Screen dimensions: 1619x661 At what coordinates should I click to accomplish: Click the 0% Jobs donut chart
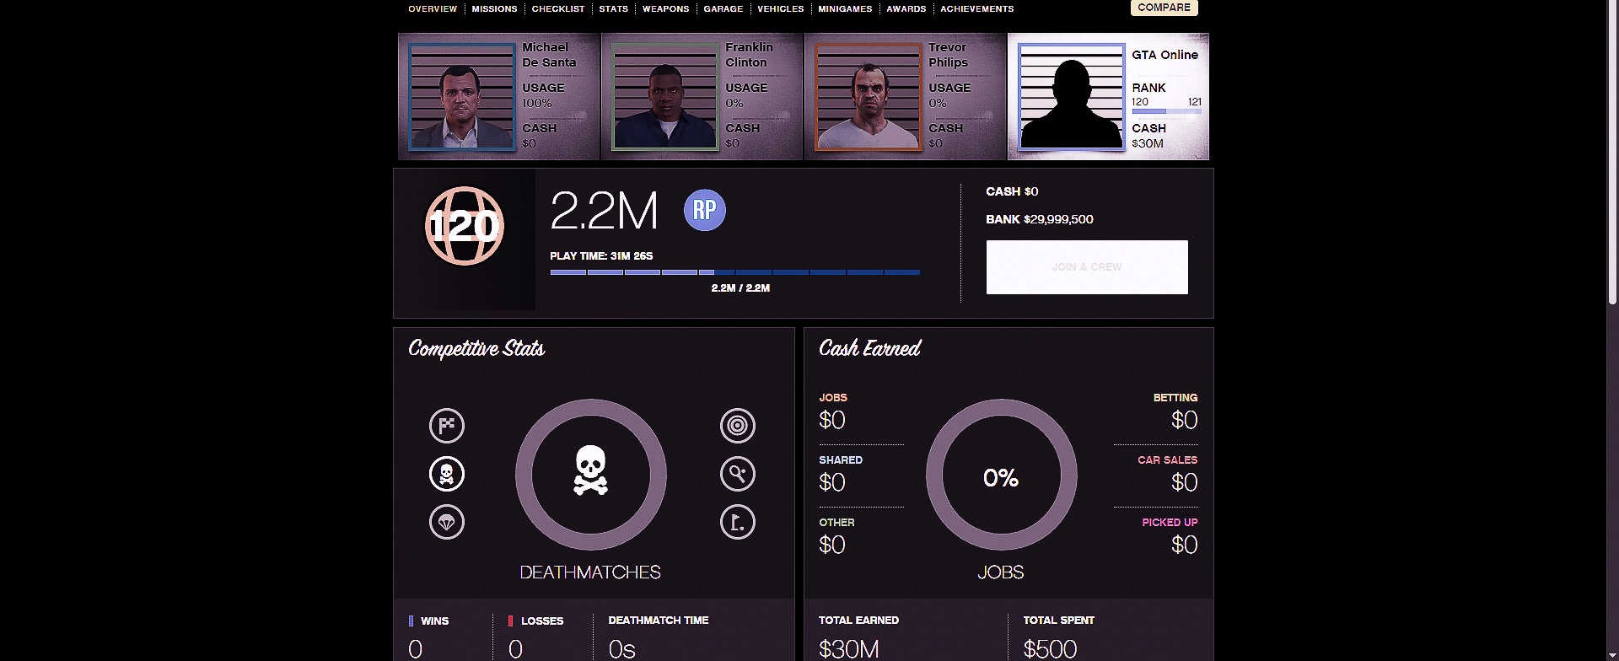[1001, 475]
